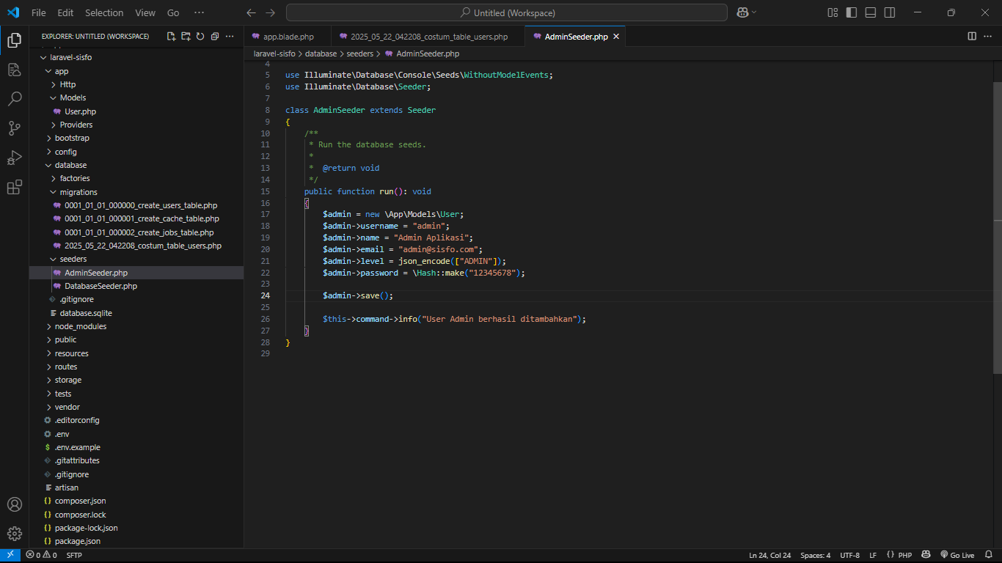Image resolution: width=1002 pixels, height=563 pixels.
Task: Open the Source Control view
Action: (x=14, y=128)
